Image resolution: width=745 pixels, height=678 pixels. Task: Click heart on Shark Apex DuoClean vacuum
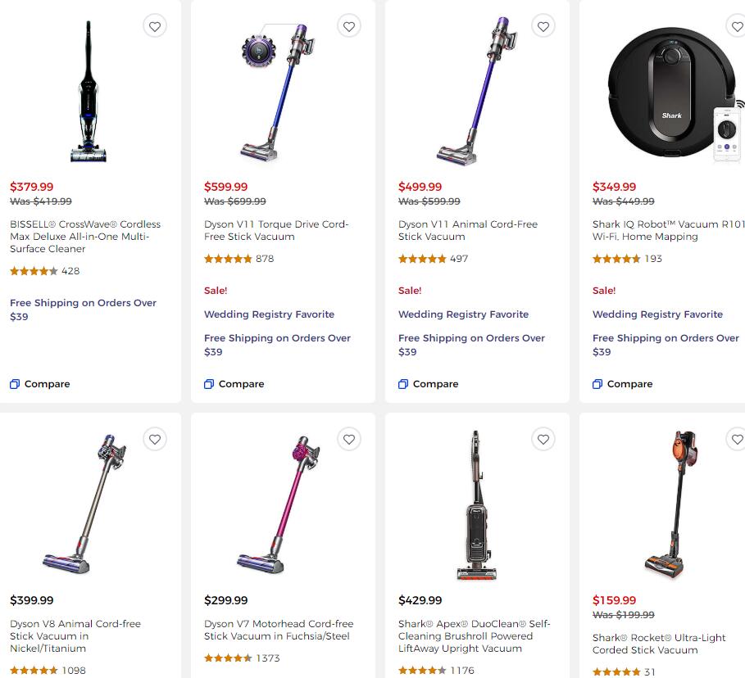(x=543, y=440)
